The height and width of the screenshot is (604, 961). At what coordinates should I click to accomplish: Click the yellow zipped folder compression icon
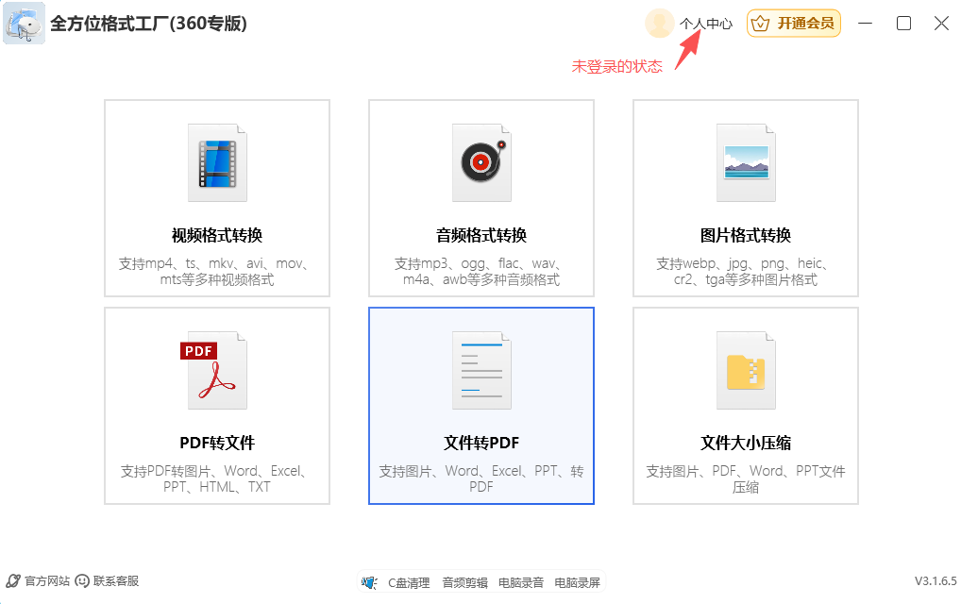746,370
